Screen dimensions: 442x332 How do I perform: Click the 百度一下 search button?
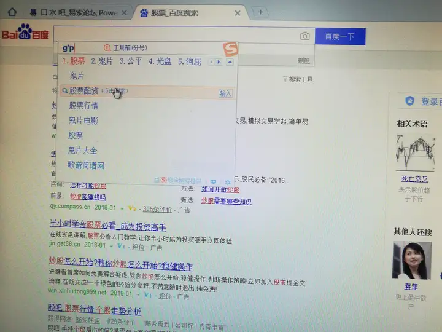[340, 36]
